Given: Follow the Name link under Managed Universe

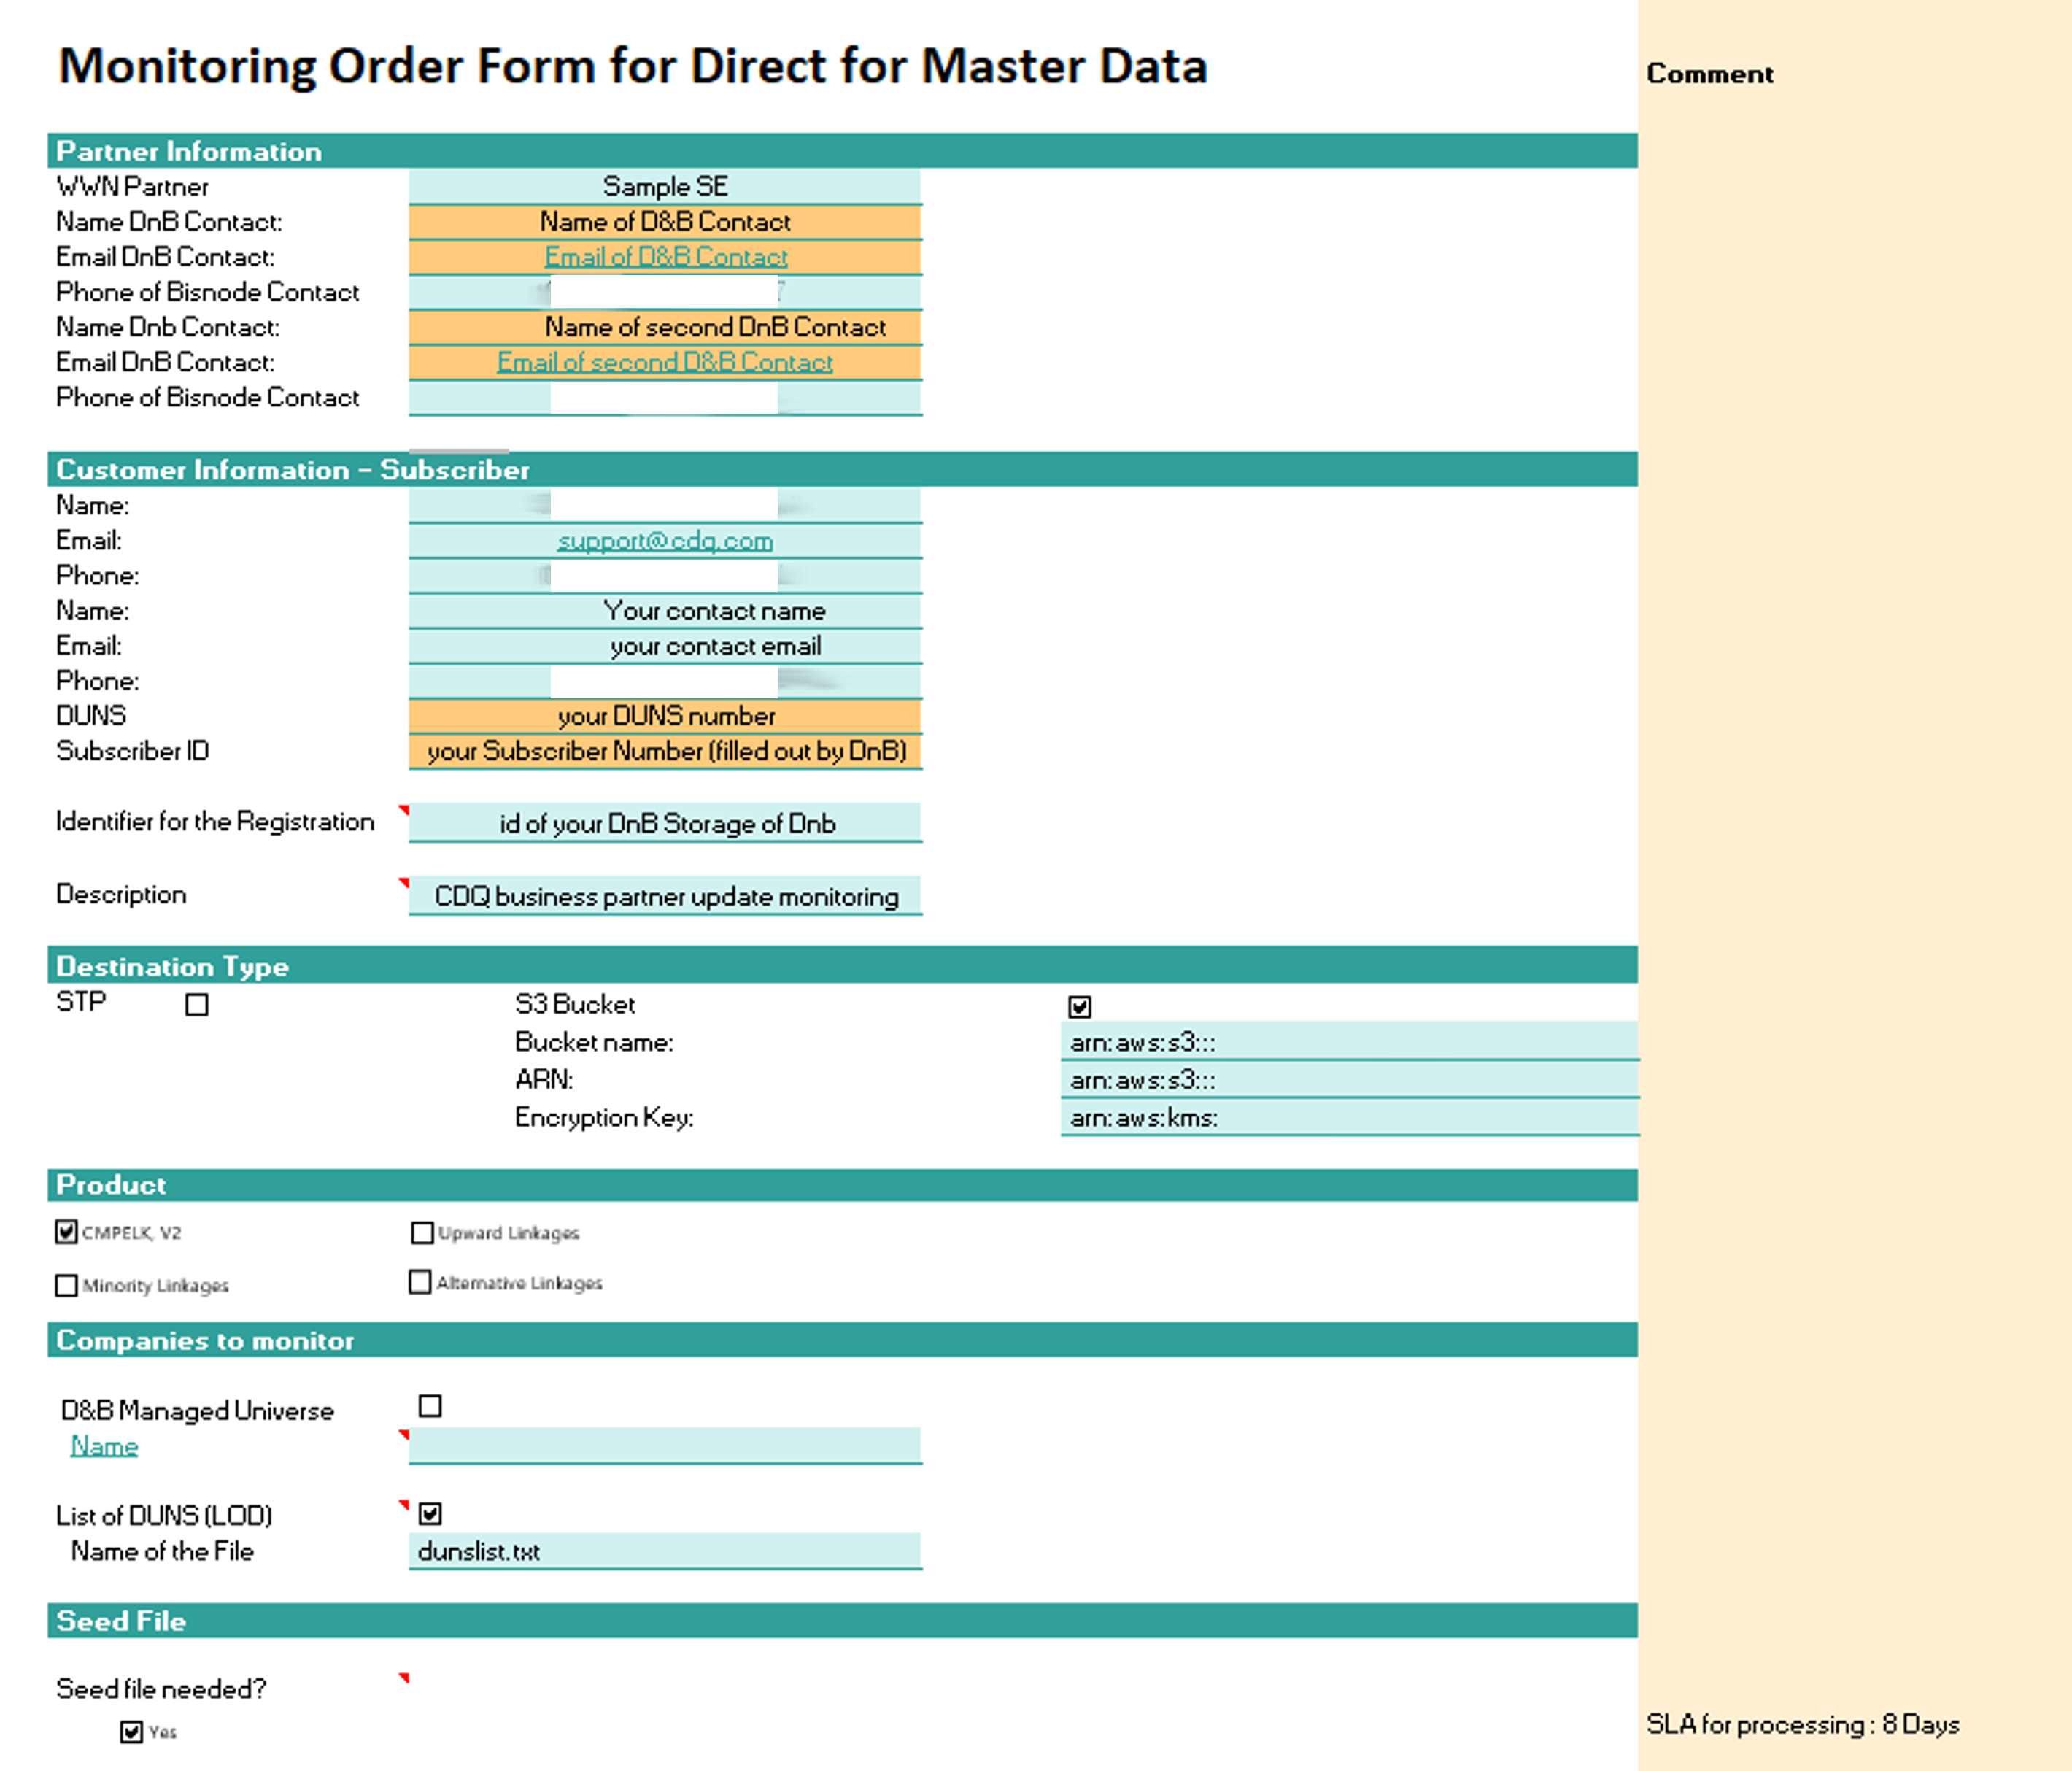Looking at the screenshot, I should point(104,1446).
